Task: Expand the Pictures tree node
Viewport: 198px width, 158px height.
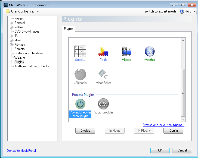Action: point(11,45)
